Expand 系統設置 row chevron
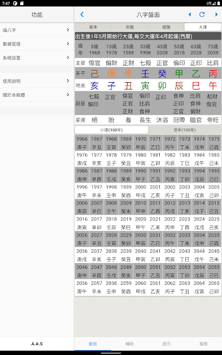222x355 pixels. pyautogui.click(x=68, y=57)
